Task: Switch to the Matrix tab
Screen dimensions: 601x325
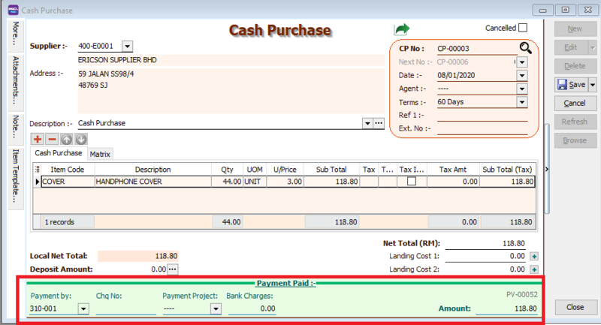Action: tap(100, 154)
